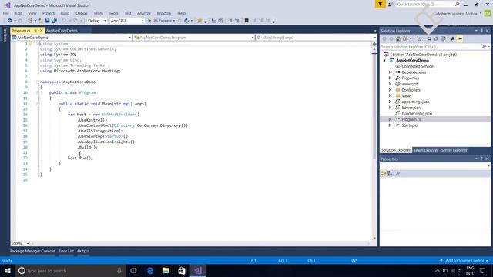Screen dimensions: 493x277
Task: Expand the Views folder
Action: 390,95
